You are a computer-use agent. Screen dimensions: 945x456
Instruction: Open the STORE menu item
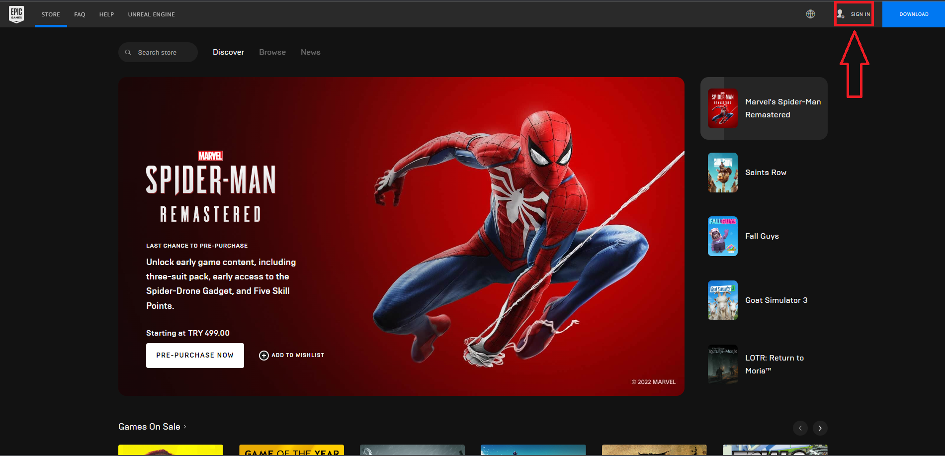[51, 14]
